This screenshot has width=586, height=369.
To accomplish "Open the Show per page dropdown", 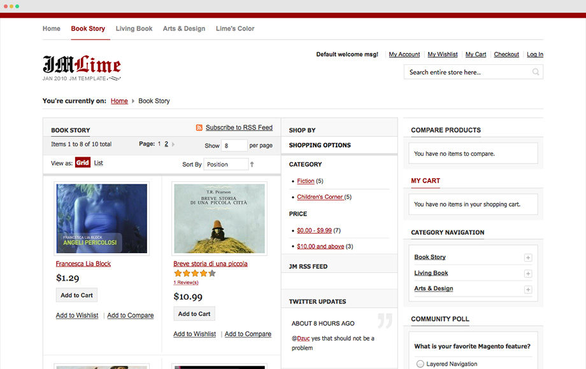I will point(234,146).
